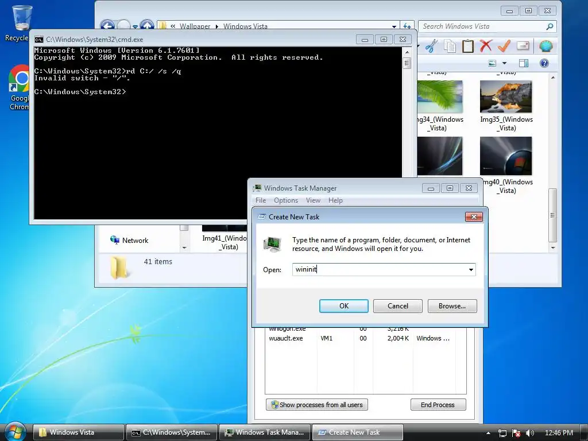Toggle the preview pane icon in Explorer
This screenshot has width=588, height=441.
pyautogui.click(x=524, y=63)
